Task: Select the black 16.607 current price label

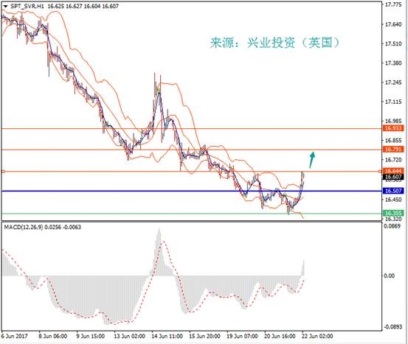Action: (393, 177)
